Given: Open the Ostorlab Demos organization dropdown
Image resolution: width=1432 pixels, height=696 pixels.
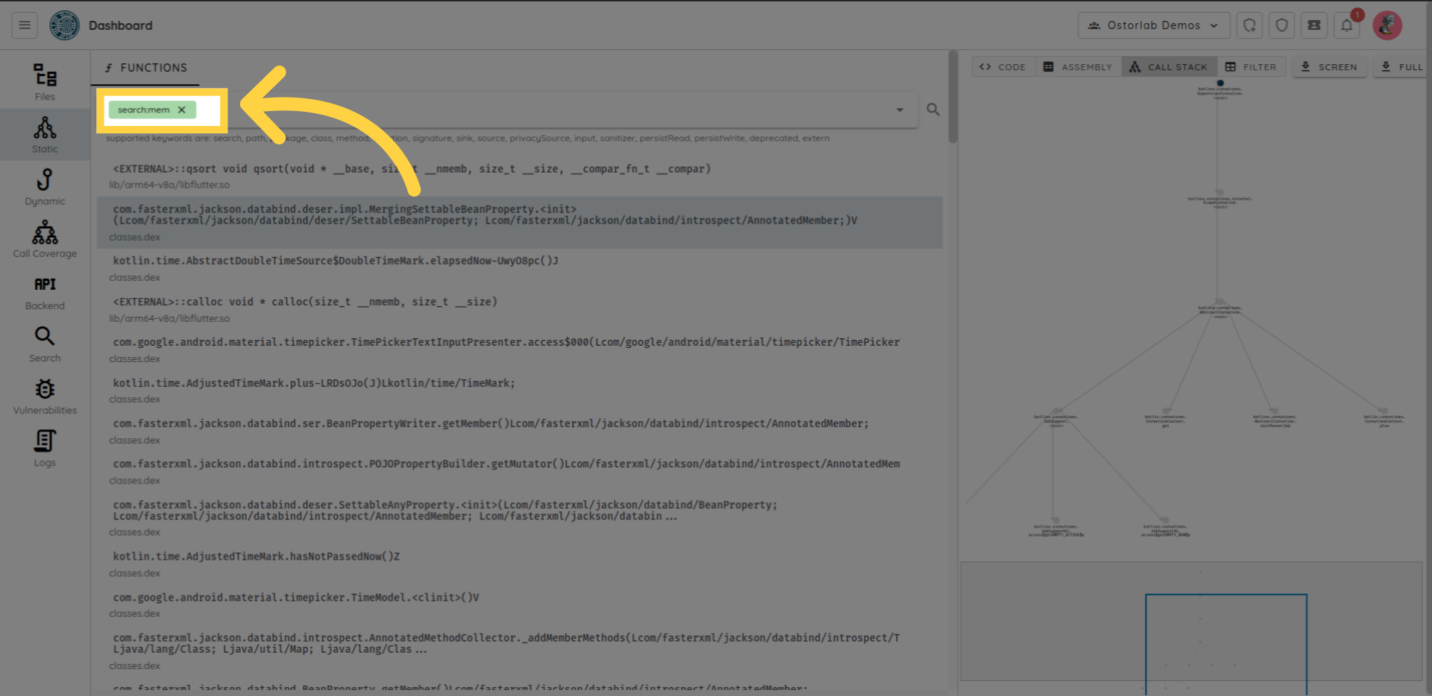Looking at the screenshot, I should [x=1153, y=25].
